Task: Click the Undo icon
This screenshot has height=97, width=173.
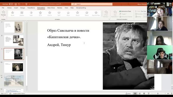Action: 19,4
